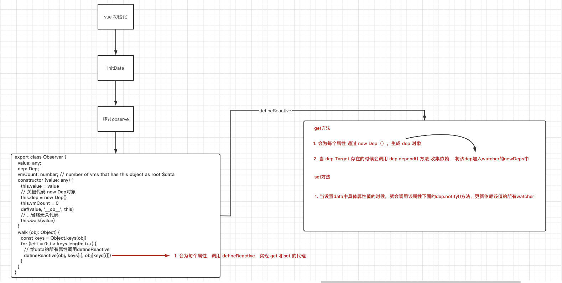Screen dimensions: 562x283
Task: Click the for loop line in walk
Action: [x=59, y=244]
